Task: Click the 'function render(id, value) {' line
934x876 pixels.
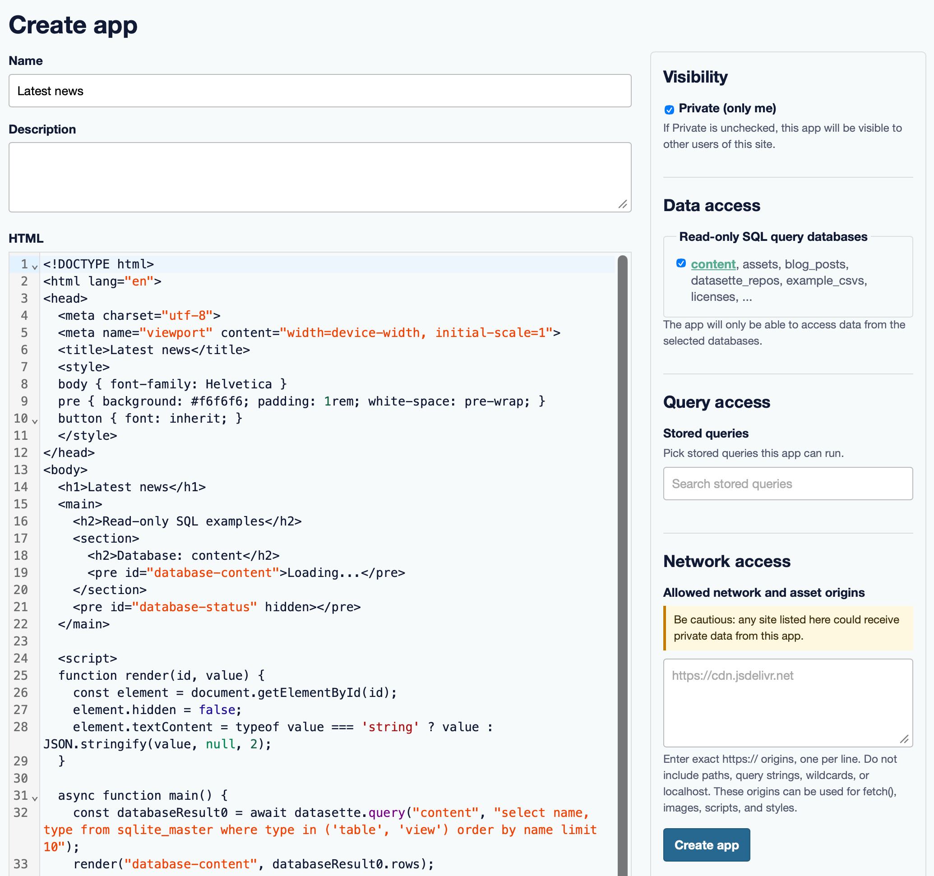Action: [161, 675]
